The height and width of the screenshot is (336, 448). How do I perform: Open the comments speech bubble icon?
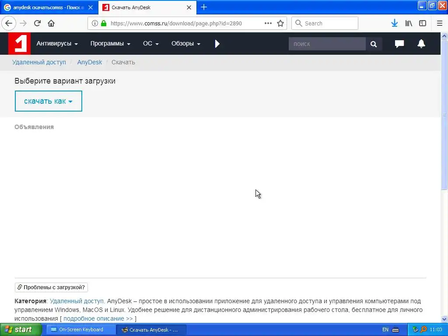[x=399, y=44]
